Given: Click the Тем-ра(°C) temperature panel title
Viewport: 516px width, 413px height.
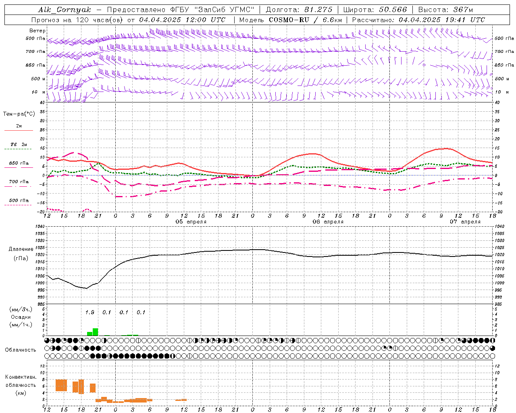Looking at the screenshot, I should [x=19, y=114].
